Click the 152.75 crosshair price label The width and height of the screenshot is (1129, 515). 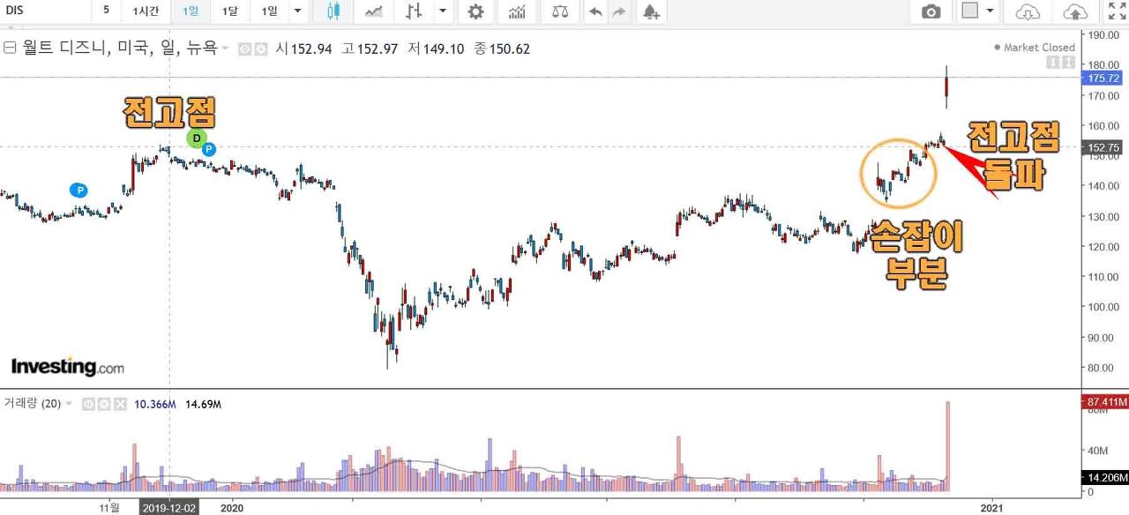1103,148
